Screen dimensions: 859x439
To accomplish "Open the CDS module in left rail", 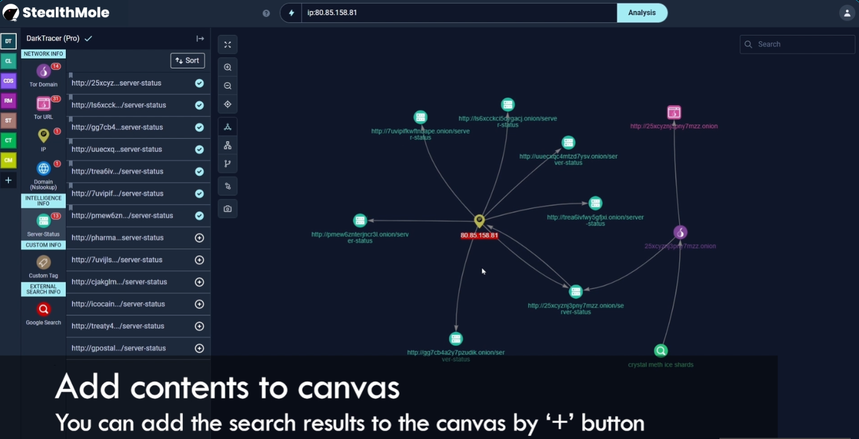I will click(8, 81).
